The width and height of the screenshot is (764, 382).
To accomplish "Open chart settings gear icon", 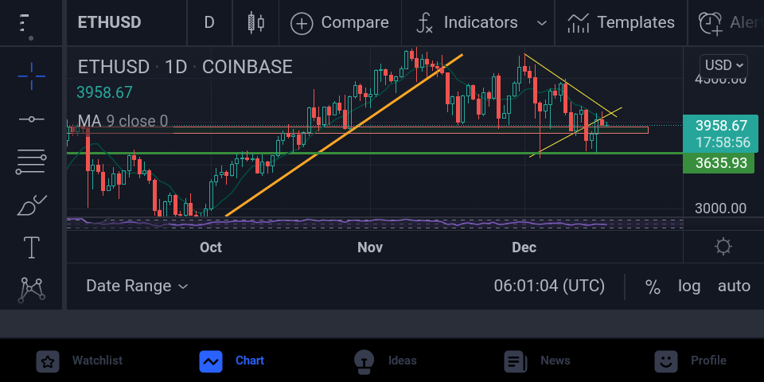I will point(723,247).
